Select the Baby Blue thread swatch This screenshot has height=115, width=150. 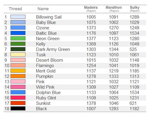[x=18, y=22]
